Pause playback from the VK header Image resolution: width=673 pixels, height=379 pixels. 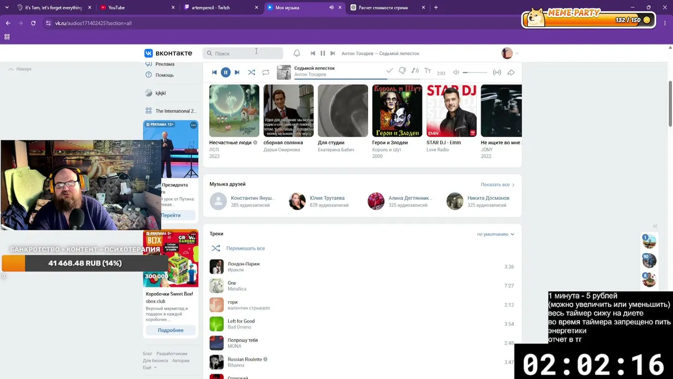323,53
